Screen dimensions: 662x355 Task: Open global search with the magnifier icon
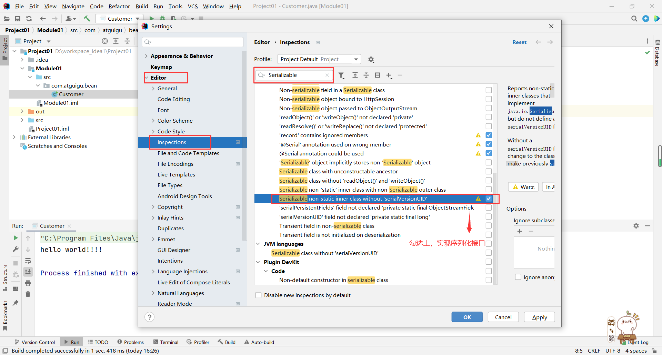coord(634,19)
